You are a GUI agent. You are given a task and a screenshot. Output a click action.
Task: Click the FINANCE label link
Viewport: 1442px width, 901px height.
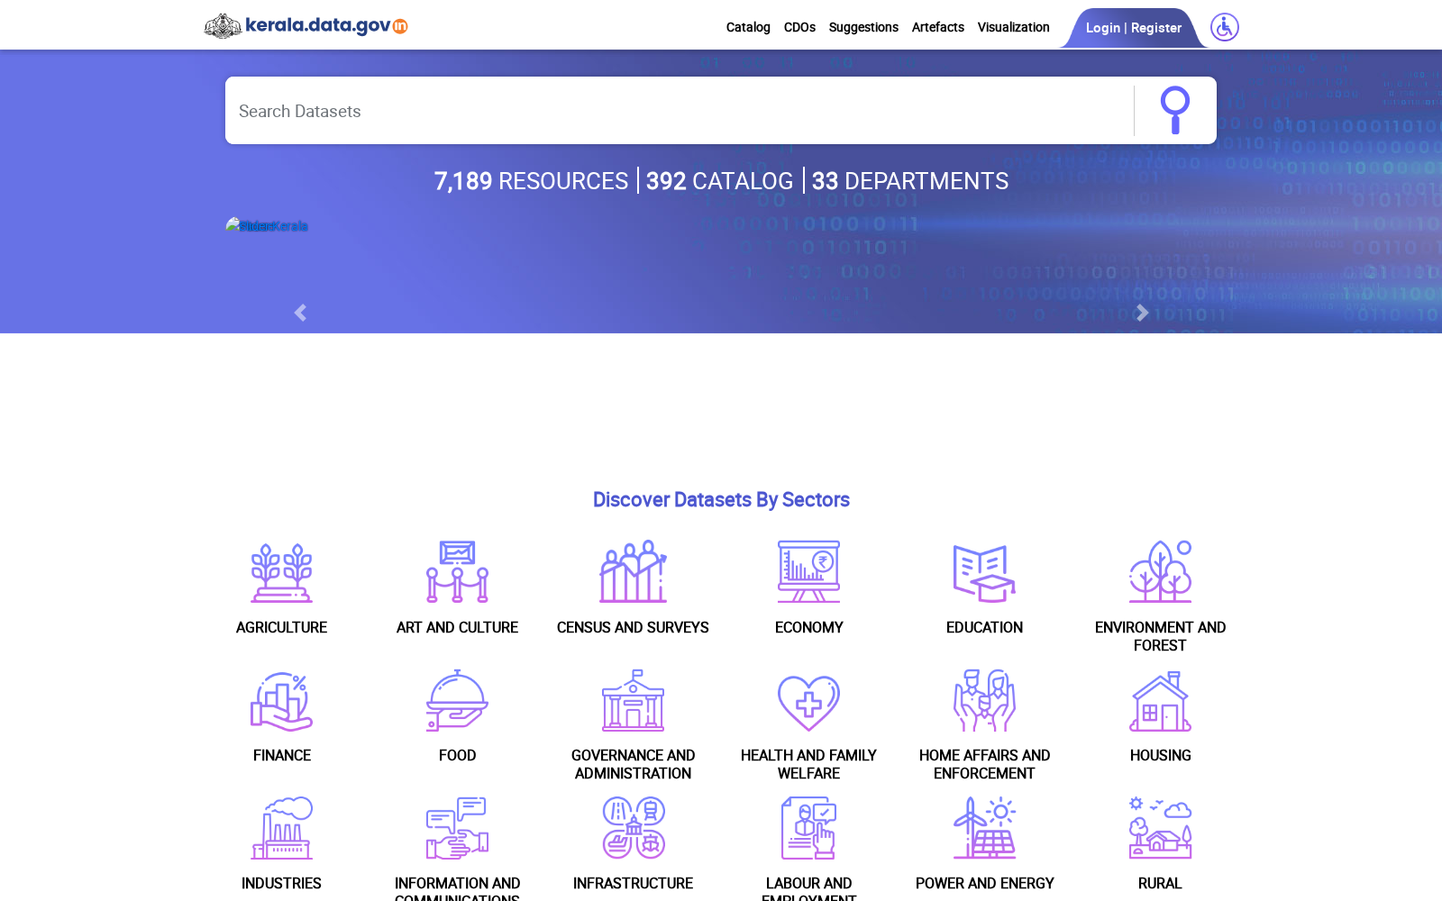point(281,755)
